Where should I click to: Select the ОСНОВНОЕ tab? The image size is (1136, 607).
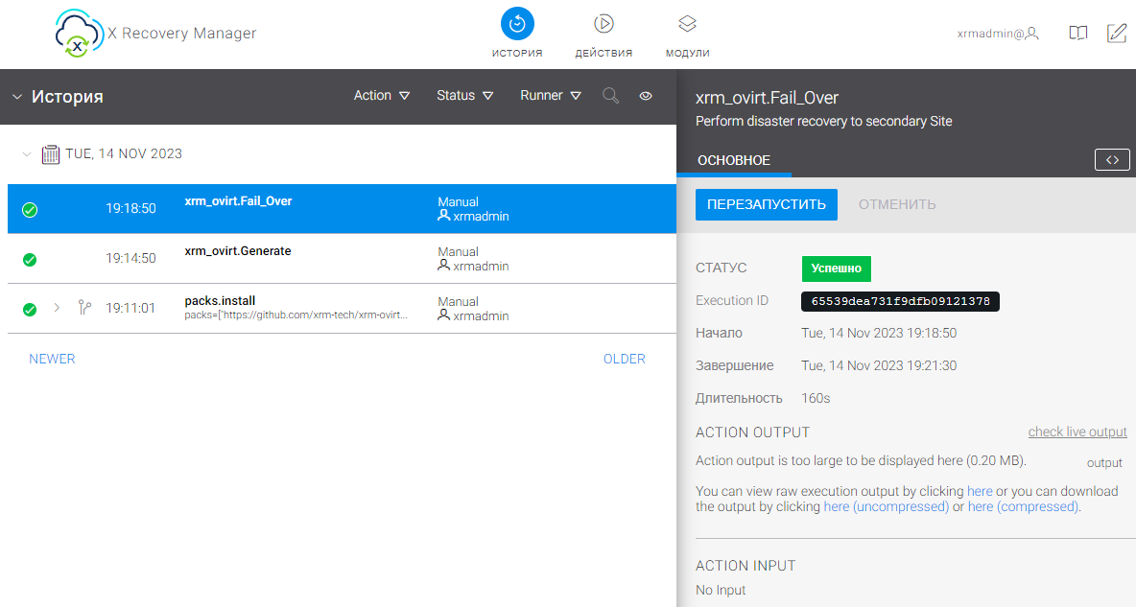click(734, 160)
